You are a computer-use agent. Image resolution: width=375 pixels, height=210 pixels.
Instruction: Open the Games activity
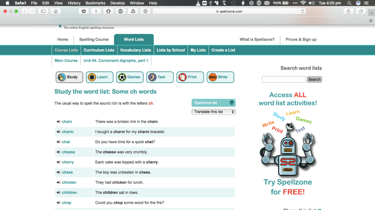[x=130, y=77]
